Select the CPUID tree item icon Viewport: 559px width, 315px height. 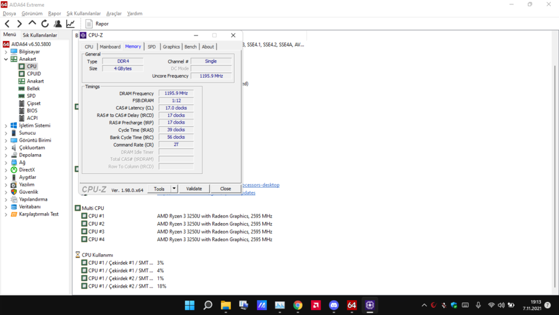click(22, 74)
